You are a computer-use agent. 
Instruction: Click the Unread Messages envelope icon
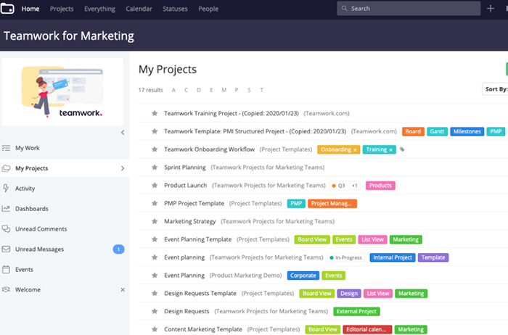pos(6,249)
